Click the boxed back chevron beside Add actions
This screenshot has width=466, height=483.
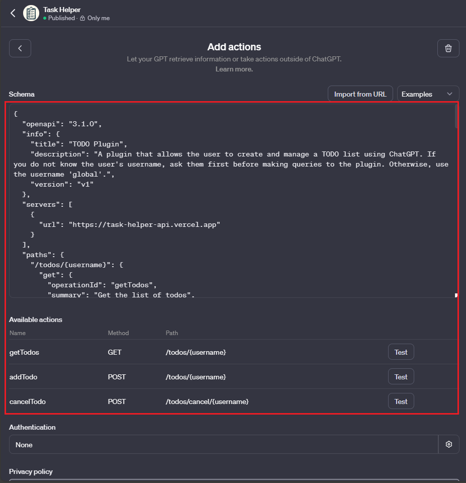click(20, 48)
